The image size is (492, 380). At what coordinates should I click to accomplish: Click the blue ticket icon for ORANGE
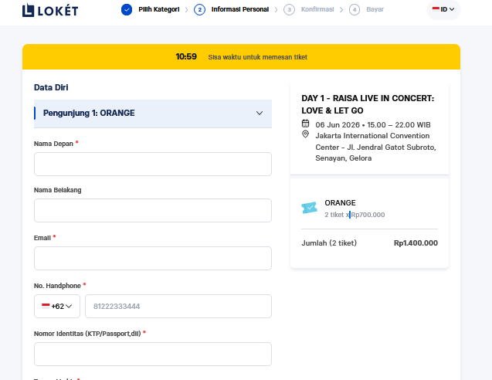click(x=310, y=208)
